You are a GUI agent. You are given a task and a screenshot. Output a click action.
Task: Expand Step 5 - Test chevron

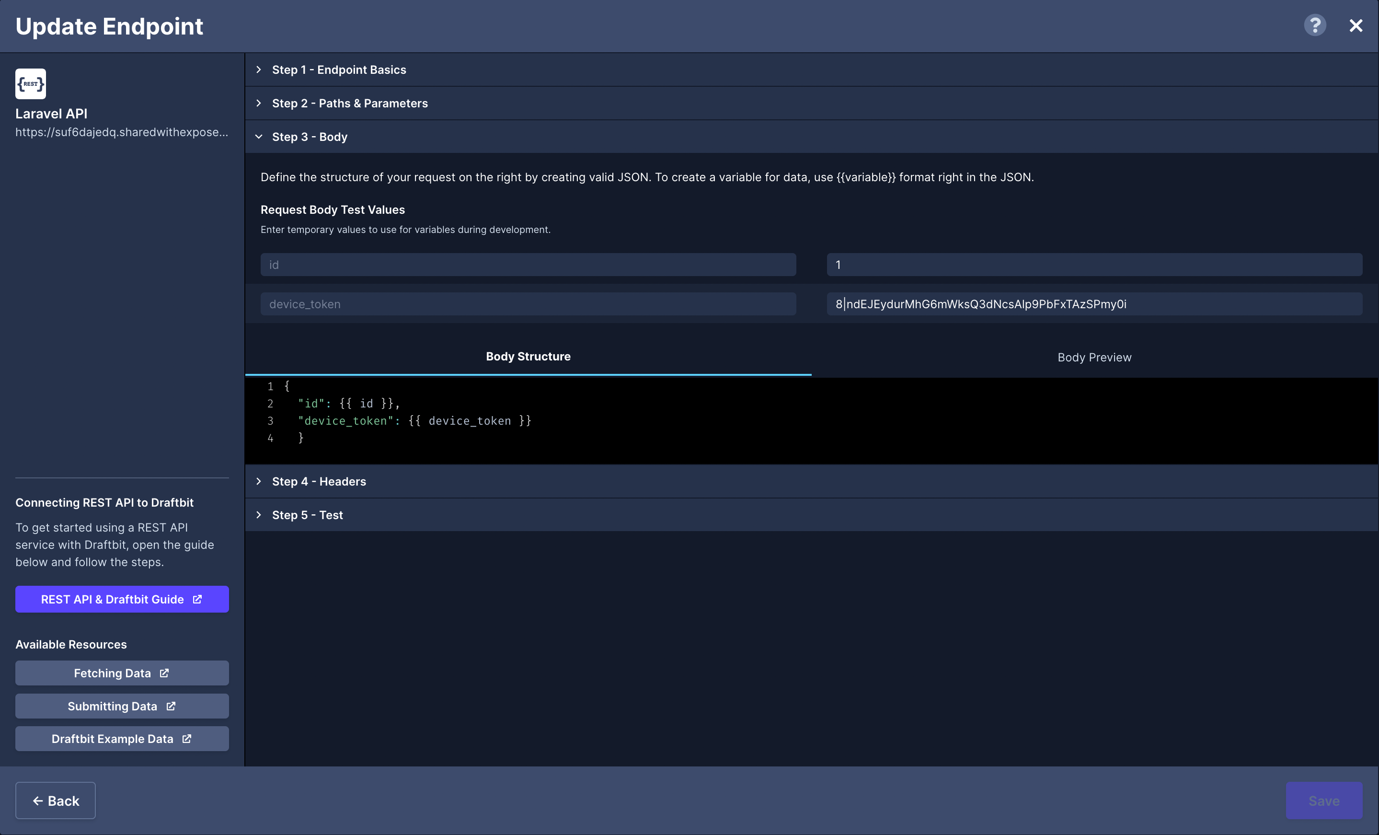pos(259,515)
